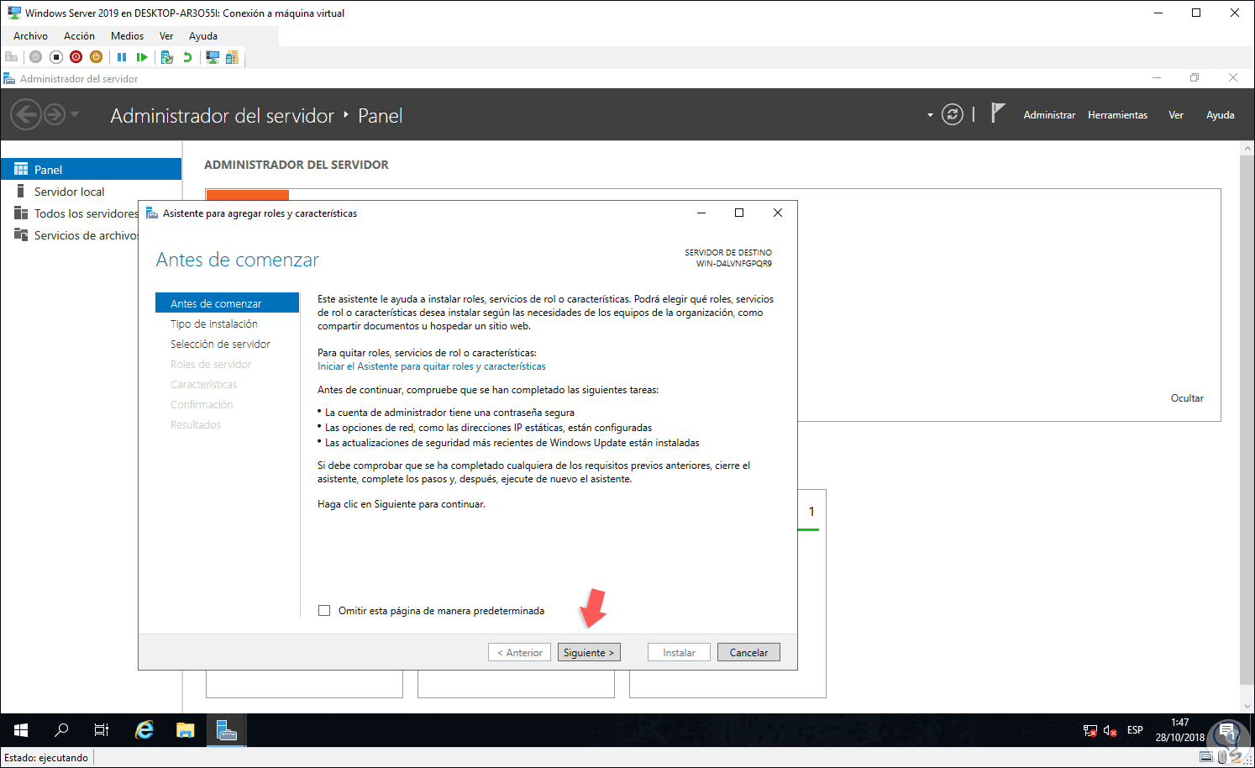Click the 'Estado: ejecutando' status bar text
Image resolution: width=1255 pixels, height=768 pixels.
[46, 758]
